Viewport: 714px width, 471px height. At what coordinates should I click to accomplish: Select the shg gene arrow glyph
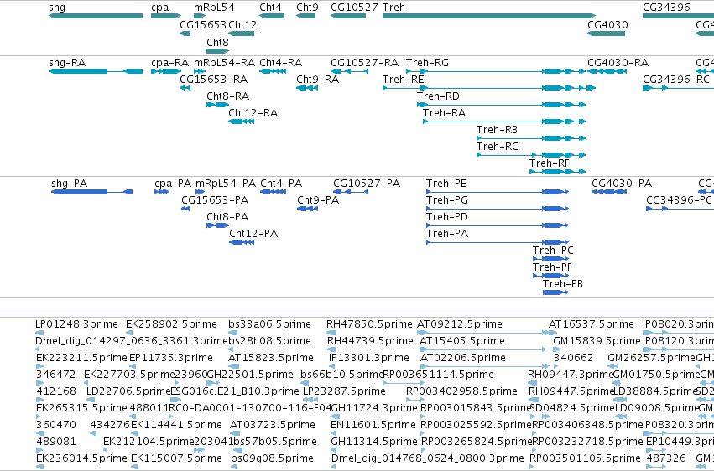click(96, 16)
